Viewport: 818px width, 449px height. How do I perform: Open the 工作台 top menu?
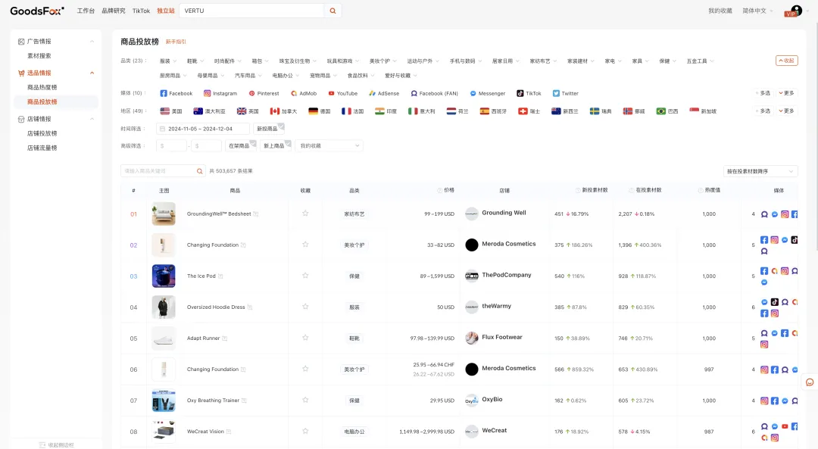click(x=86, y=11)
